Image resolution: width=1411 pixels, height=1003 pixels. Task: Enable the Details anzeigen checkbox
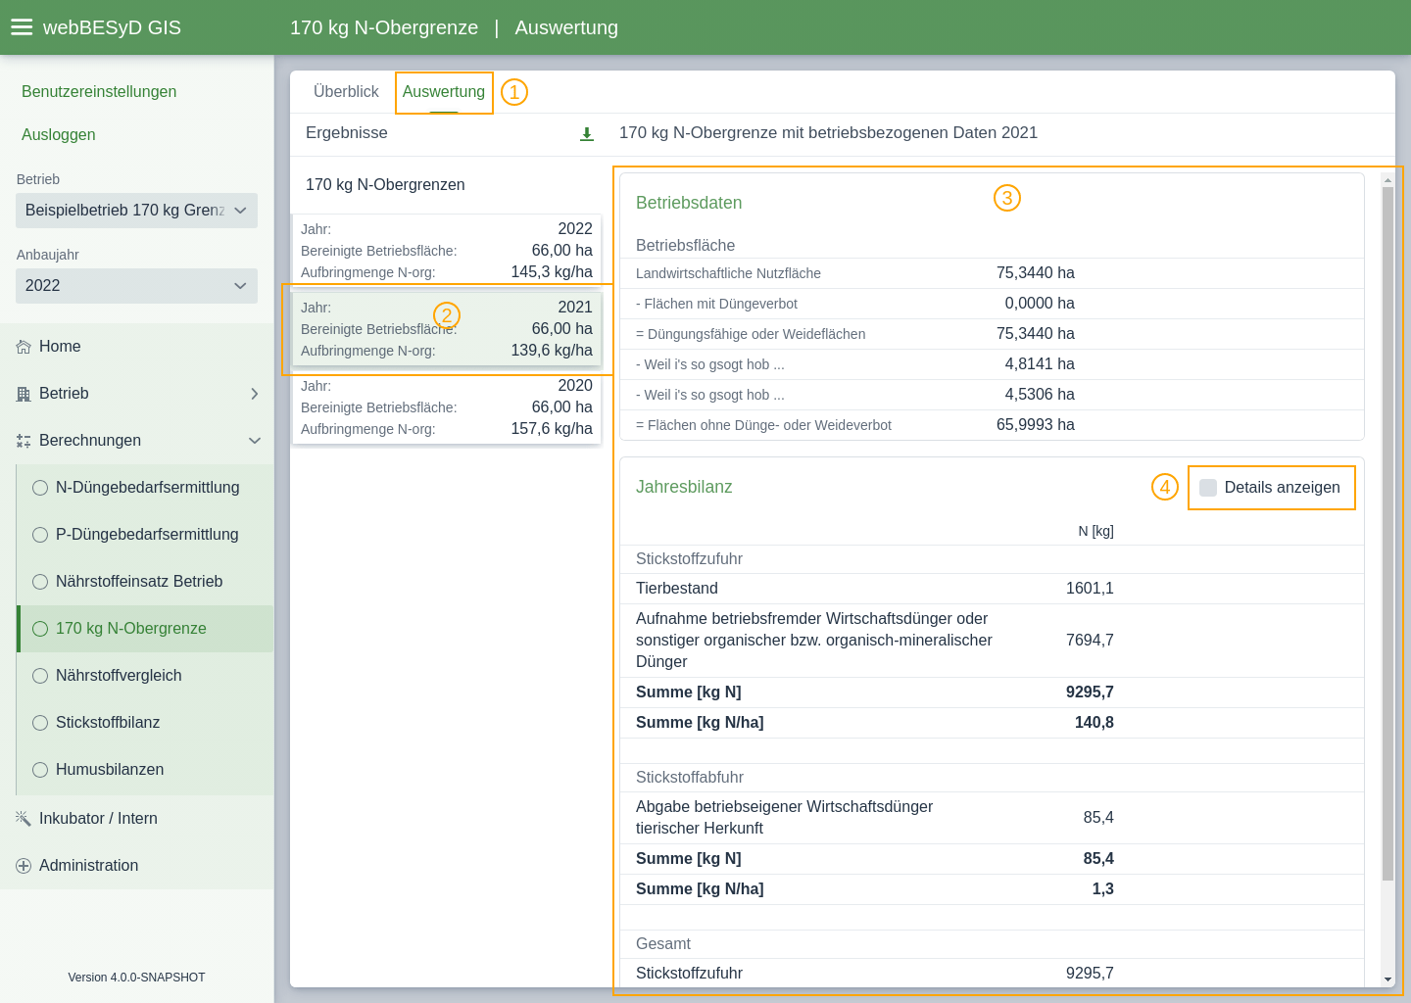pos(1208,488)
